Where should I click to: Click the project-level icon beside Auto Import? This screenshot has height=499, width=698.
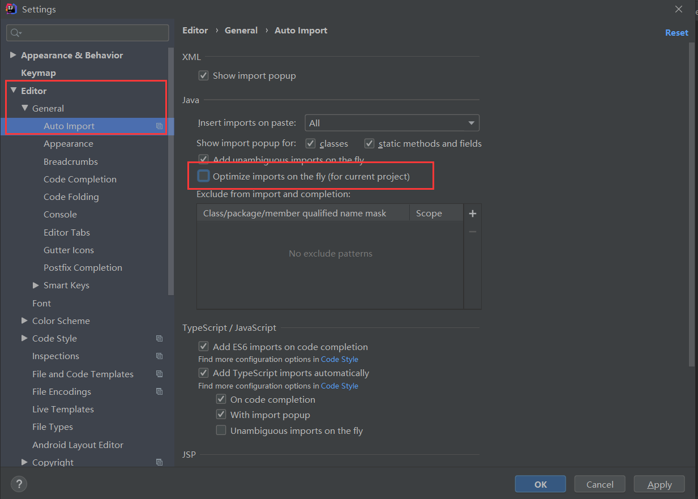pos(159,126)
